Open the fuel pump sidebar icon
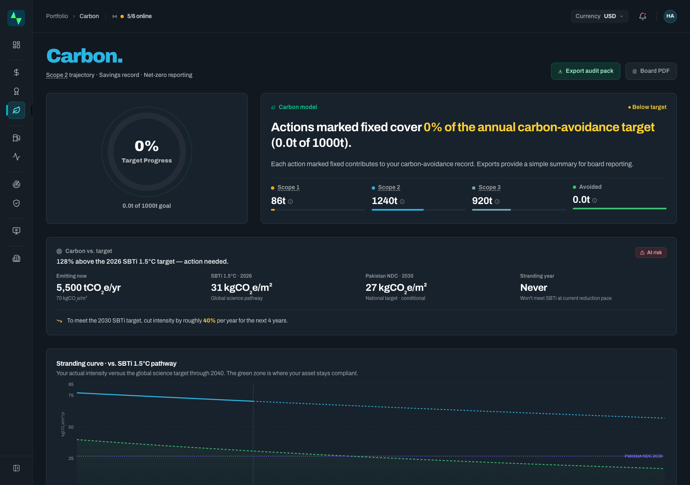This screenshot has width=690, height=485. point(16,138)
